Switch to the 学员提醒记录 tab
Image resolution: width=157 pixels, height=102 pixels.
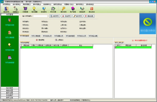tap(59, 36)
